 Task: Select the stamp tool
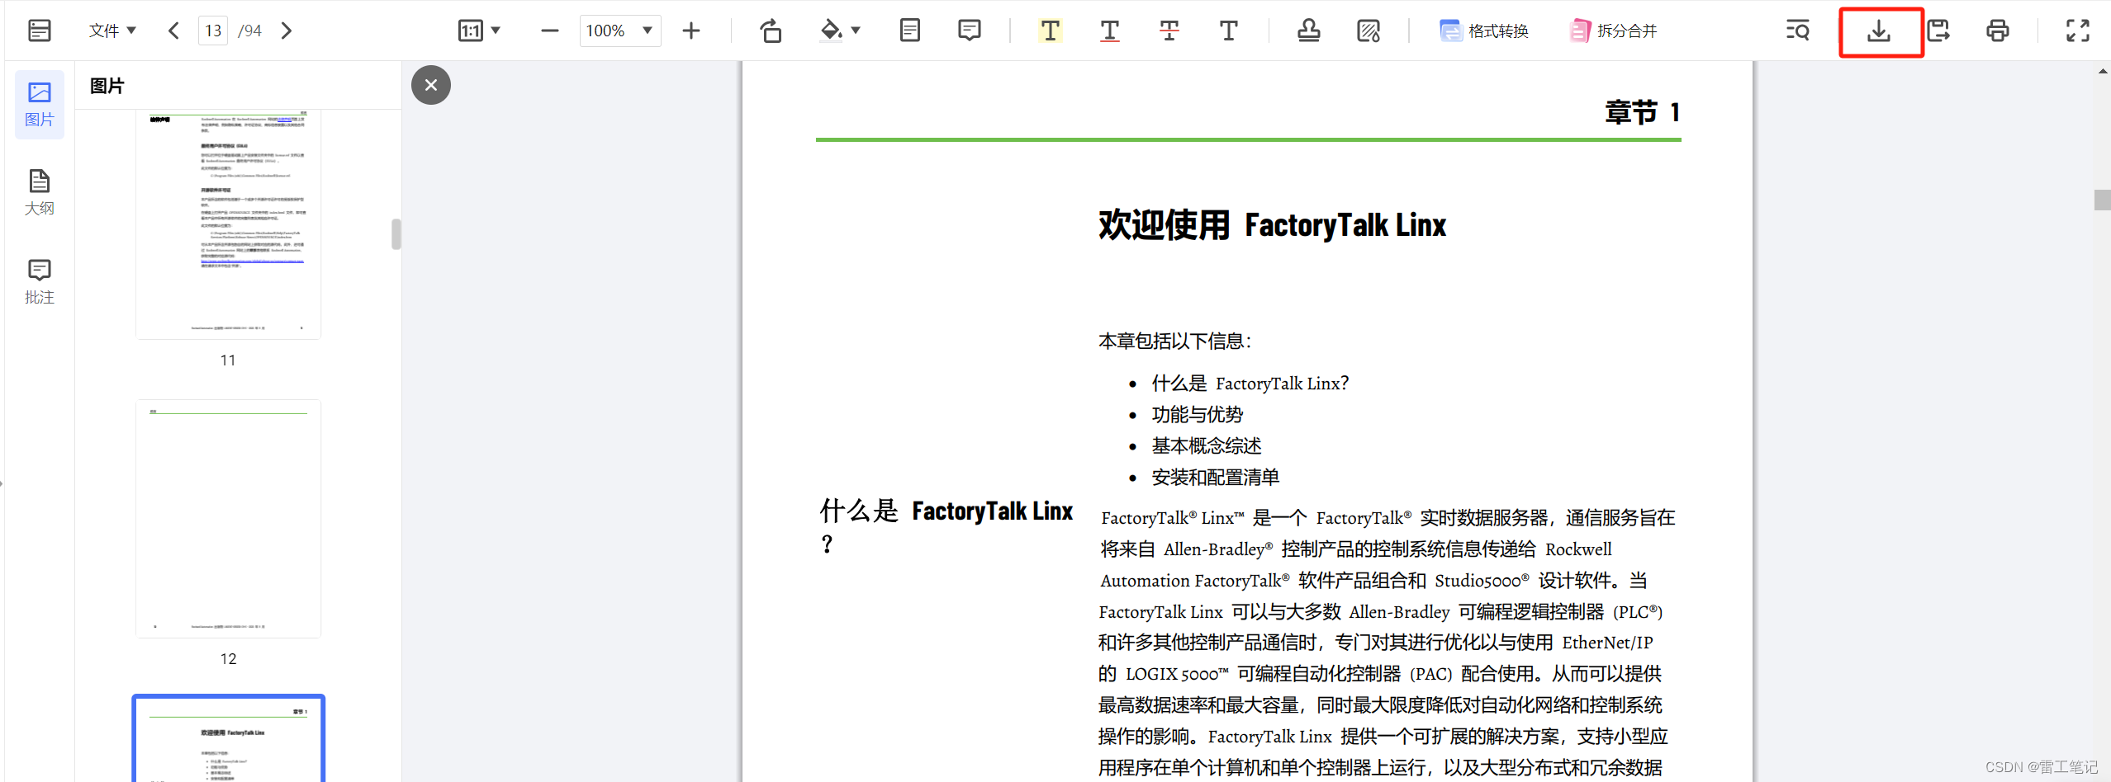coord(1308,31)
